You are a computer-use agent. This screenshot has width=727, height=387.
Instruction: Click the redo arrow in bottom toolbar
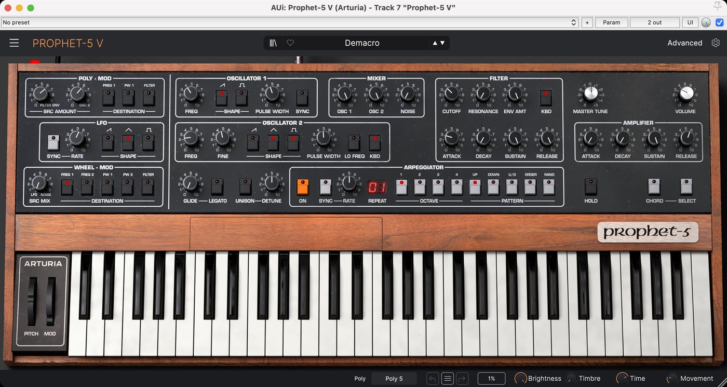tap(462, 379)
